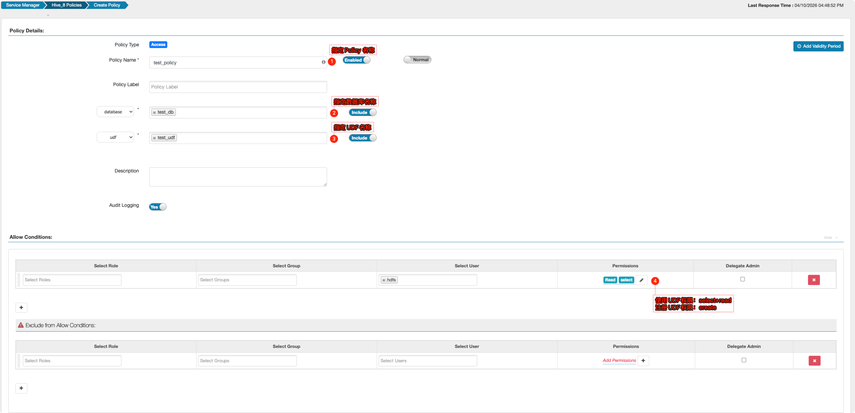The width and height of the screenshot is (855, 413).
Task: Toggle the Normal override switch
Action: pos(417,60)
